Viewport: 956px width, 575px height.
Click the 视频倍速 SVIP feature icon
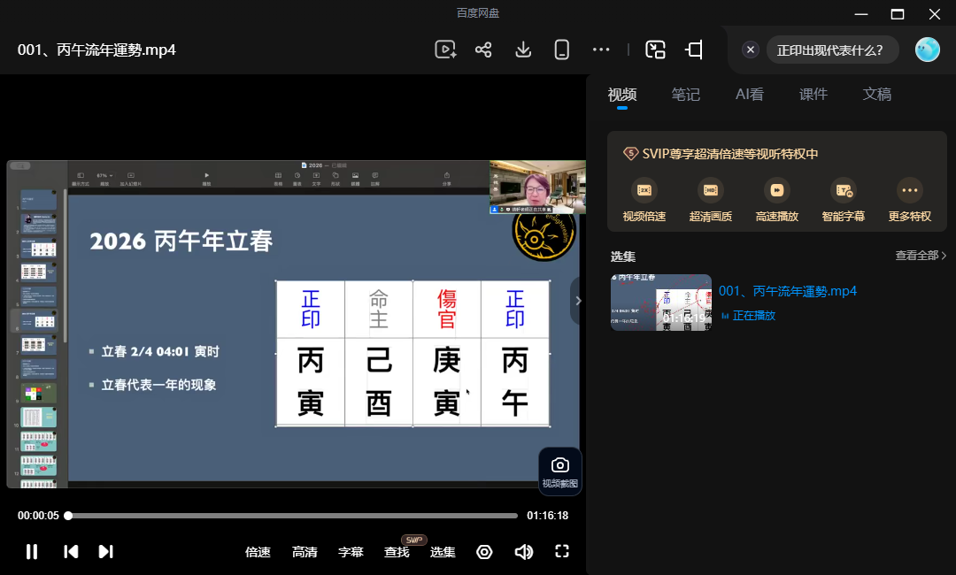pos(644,190)
